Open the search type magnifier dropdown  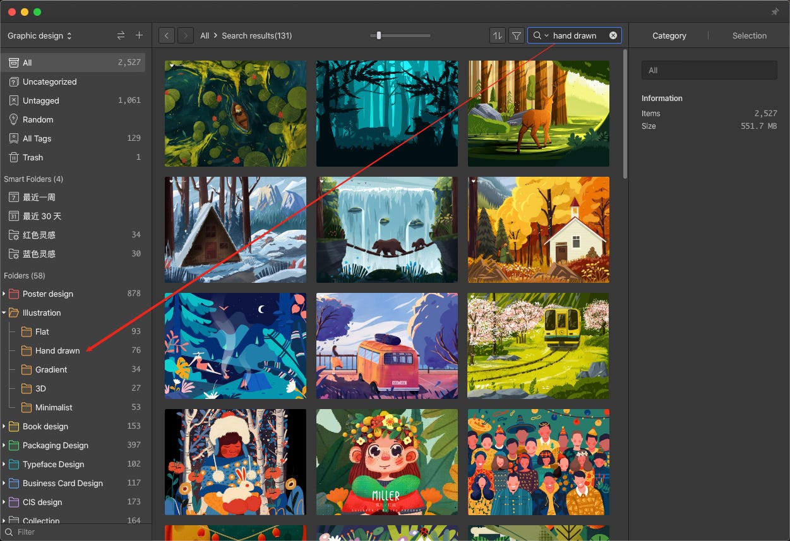(541, 36)
